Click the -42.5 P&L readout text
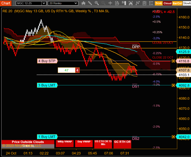This screenshot has width=191, height=157. point(171,12)
